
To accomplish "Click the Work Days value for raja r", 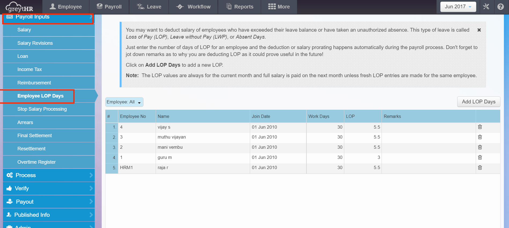I will point(340,167).
